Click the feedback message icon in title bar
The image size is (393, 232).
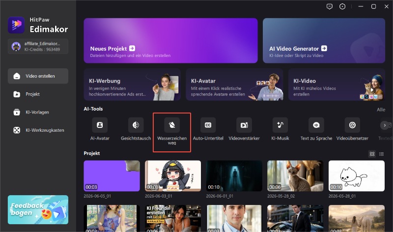point(330,6)
